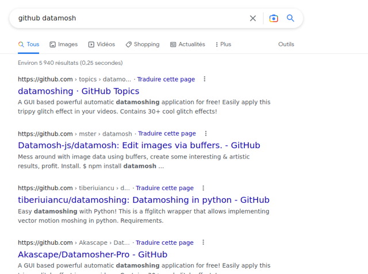
Task: Open the three-dot menu for Akascape result
Action: [203, 242]
